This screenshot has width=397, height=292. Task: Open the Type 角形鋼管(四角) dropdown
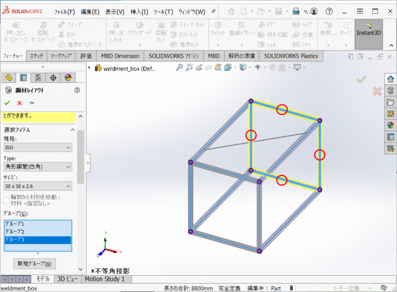pyautogui.click(x=38, y=167)
